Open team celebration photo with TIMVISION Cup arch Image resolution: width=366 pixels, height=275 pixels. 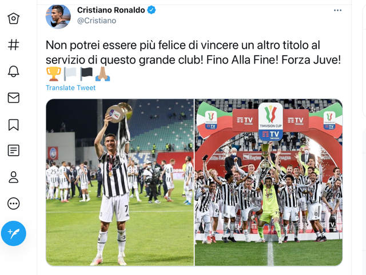point(268,182)
